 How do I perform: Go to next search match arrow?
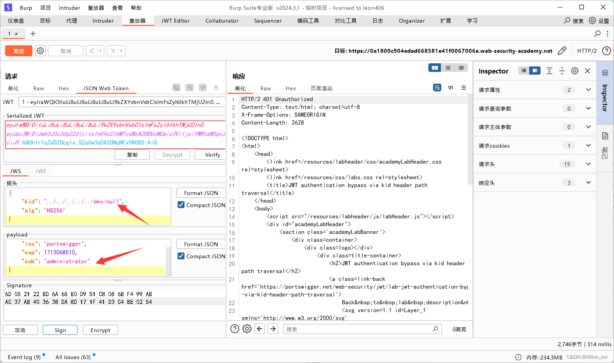273,329
